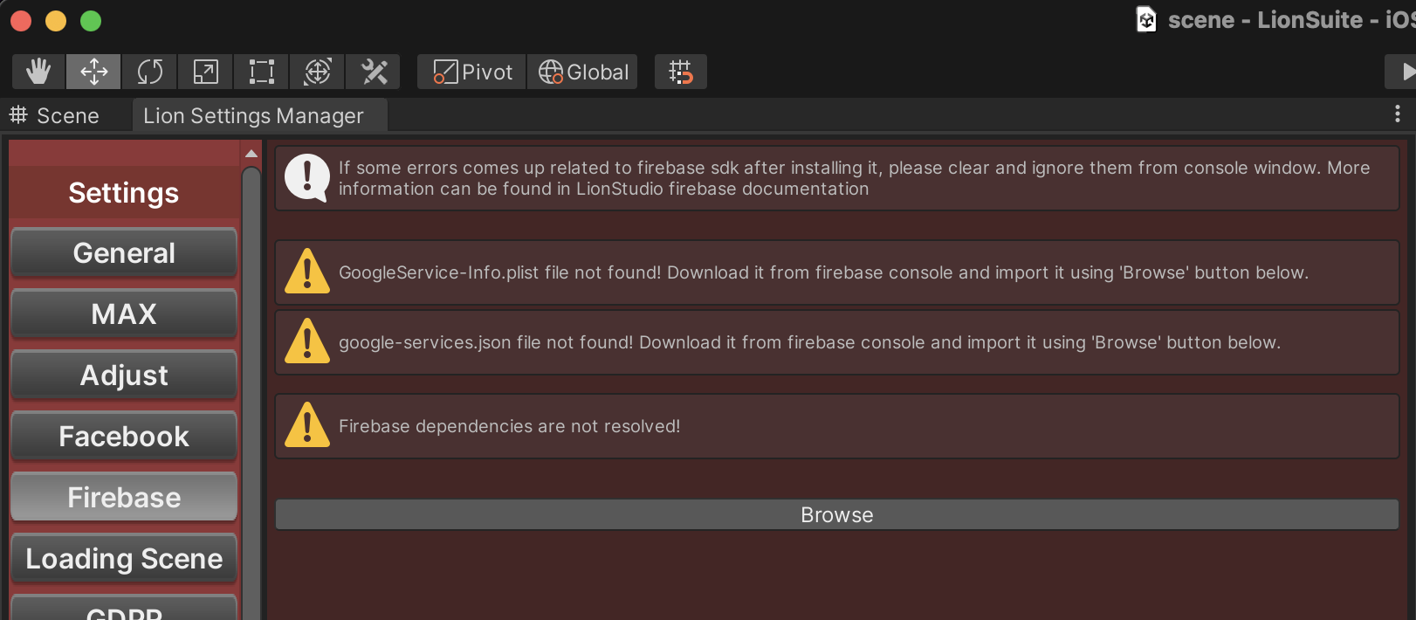Select the Hand tool
The width and height of the screenshot is (1416, 620).
pyautogui.click(x=38, y=72)
